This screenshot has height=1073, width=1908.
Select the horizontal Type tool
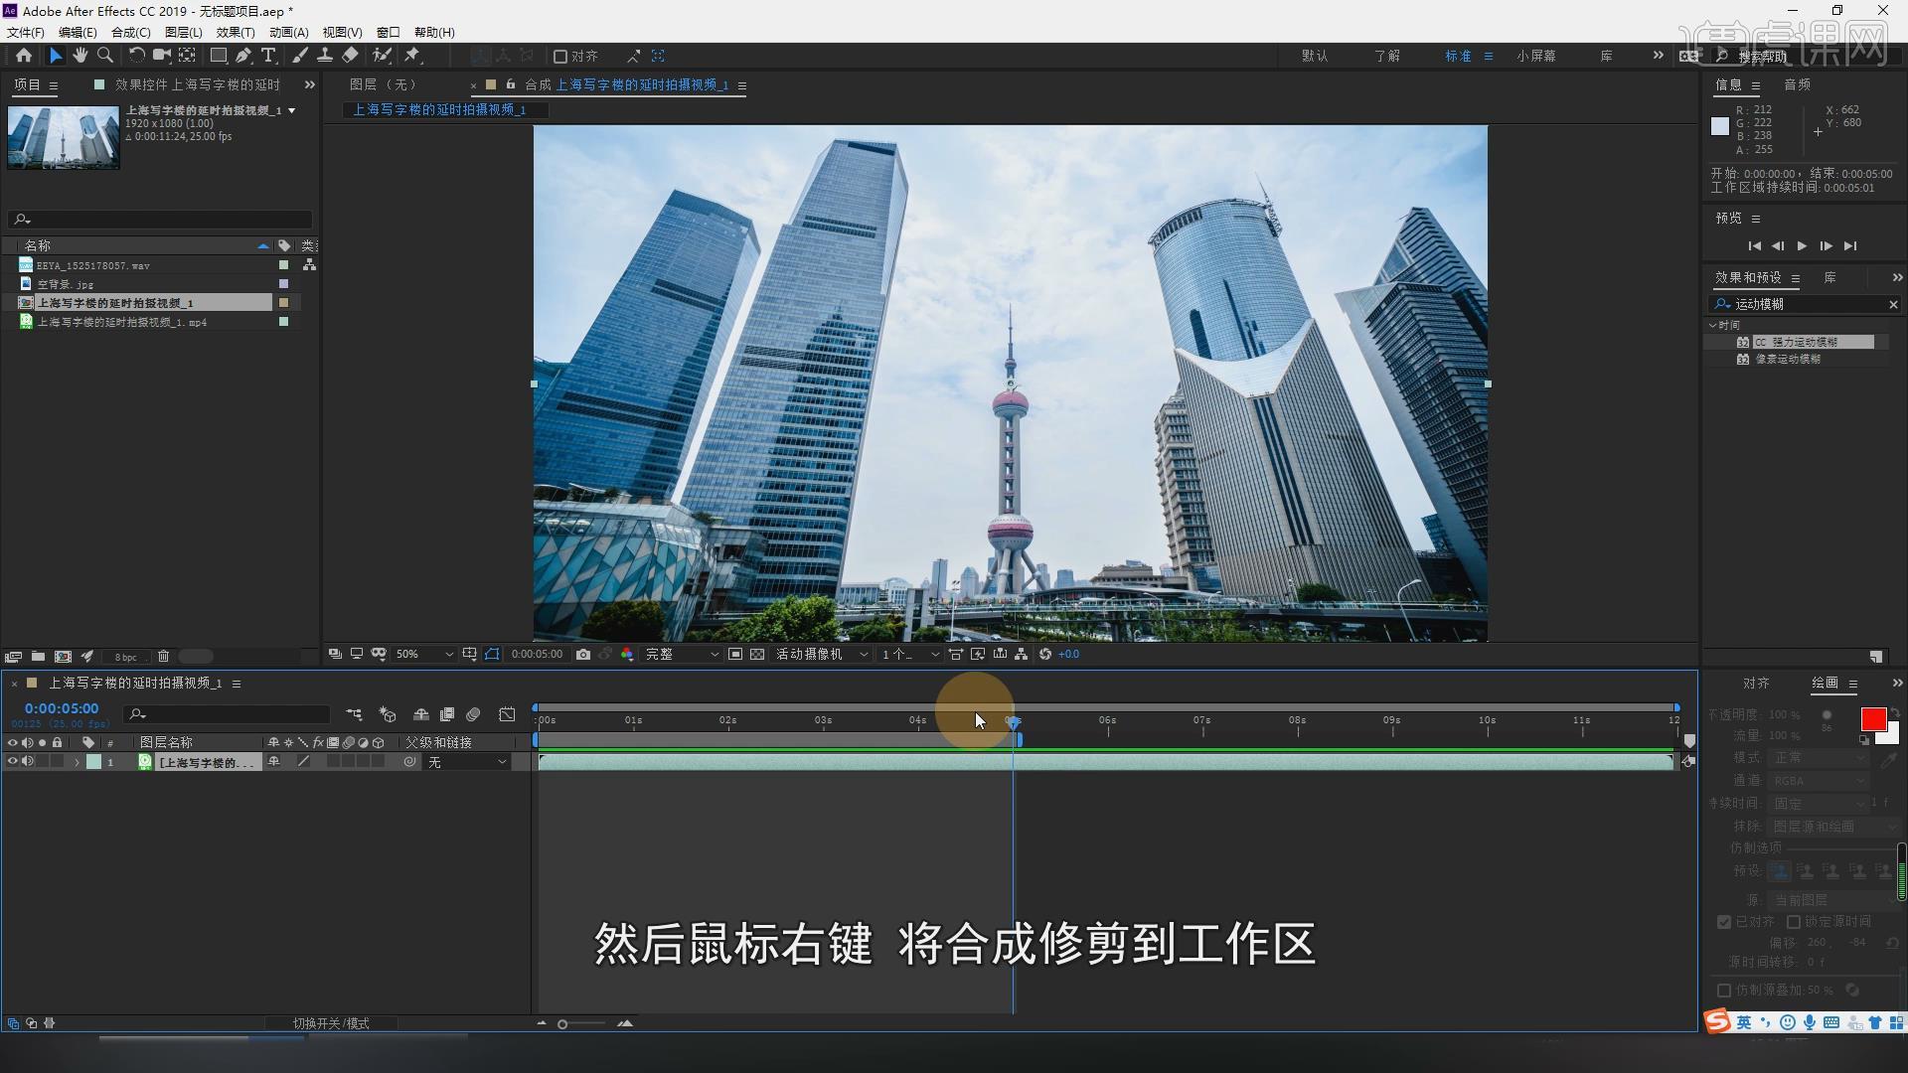click(268, 56)
